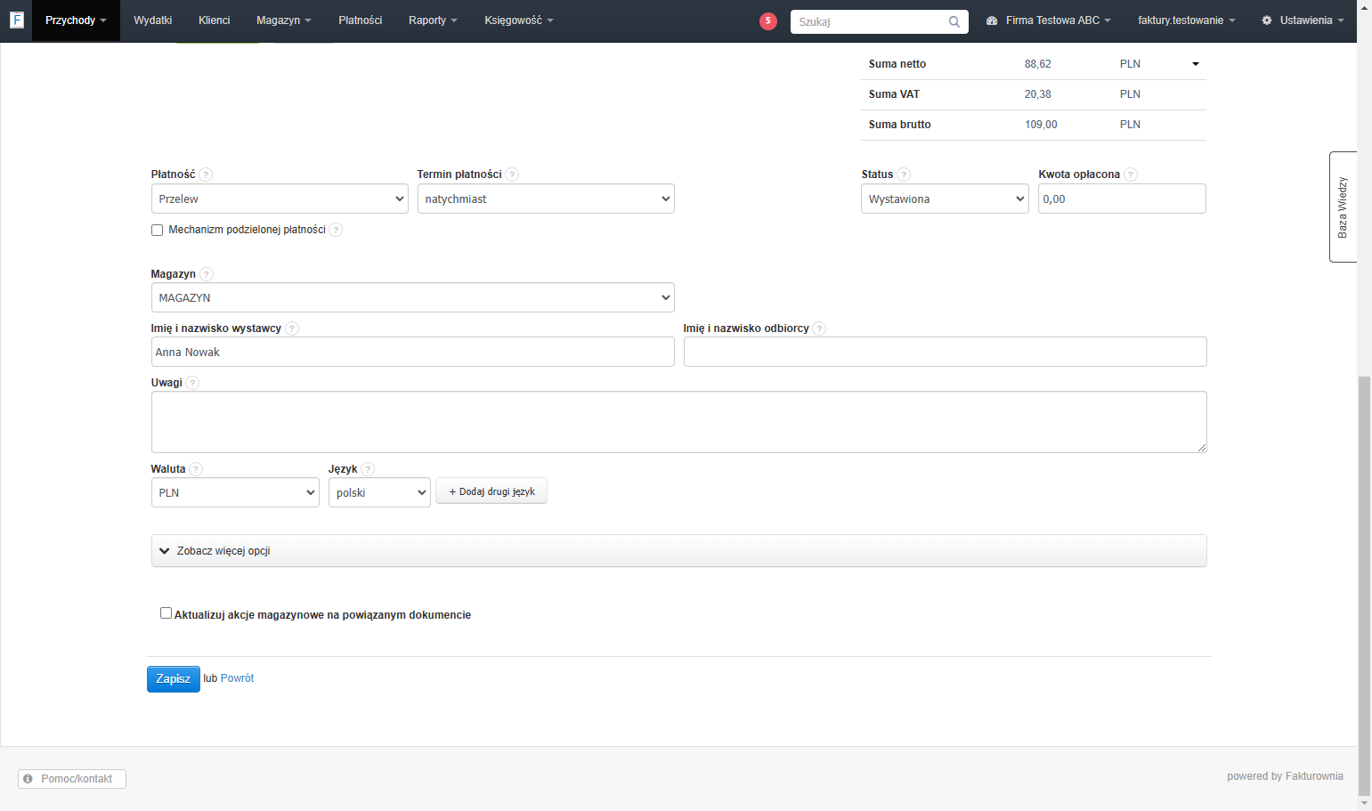Open the notifications badge showing 5
The height and width of the screenshot is (811, 1372).
point(767,20)
